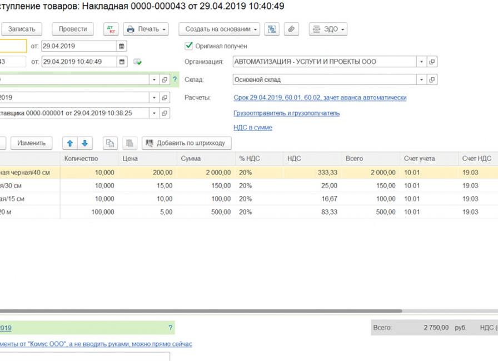Click green document status icon

click(137, 62)
